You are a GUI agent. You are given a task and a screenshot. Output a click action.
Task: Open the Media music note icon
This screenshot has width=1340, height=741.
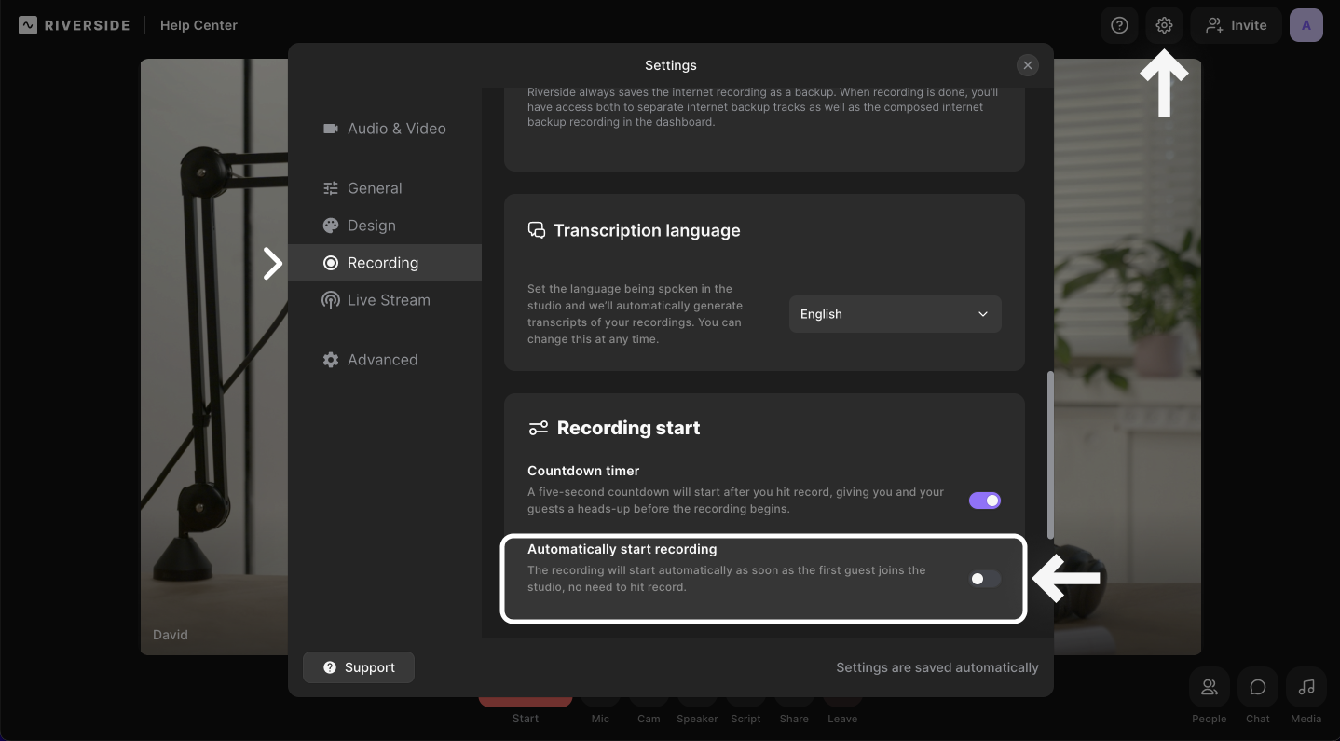[1306, 688]
